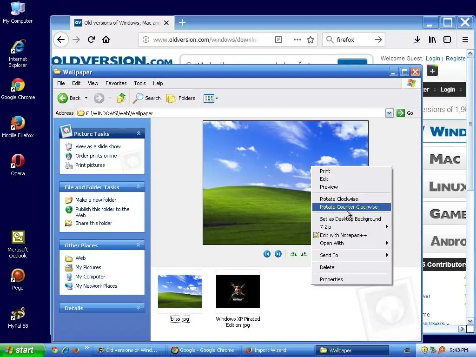The width and height of the screenshot is (476, 357).
Task: Open Firefox downloads arrow icon
Action: 417,40
